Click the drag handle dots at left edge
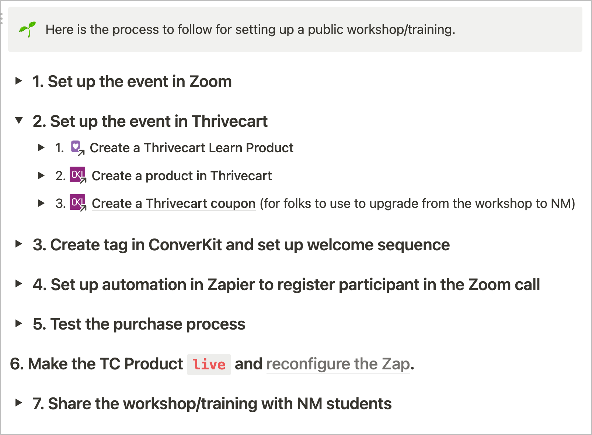This screenshot has width=592, height=435. click(1, 18)
